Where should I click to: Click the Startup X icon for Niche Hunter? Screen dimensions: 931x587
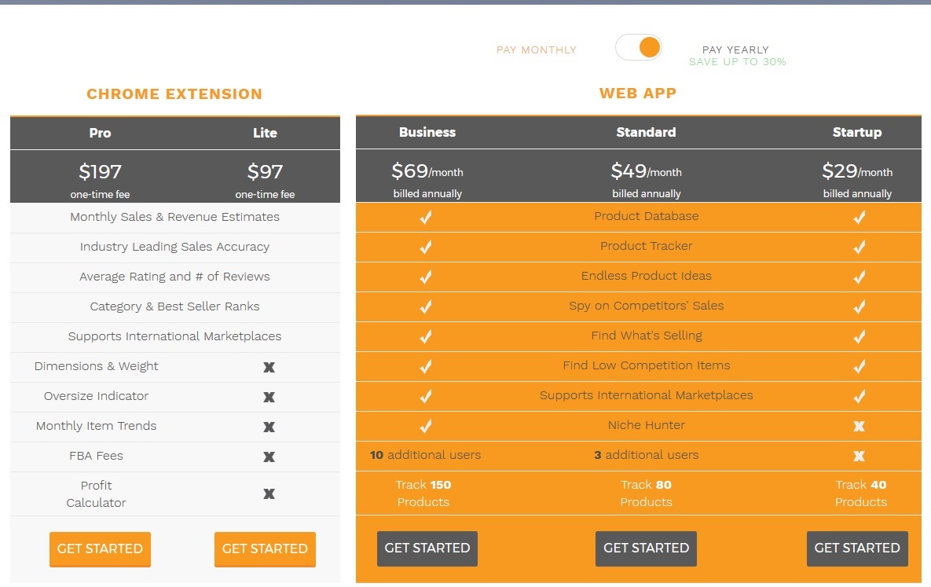tap(859, 427)
